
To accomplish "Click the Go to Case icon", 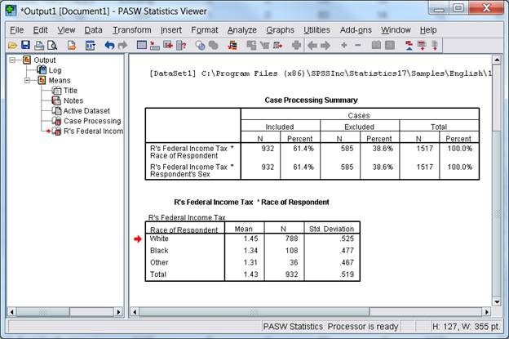I will pos(155,46).
